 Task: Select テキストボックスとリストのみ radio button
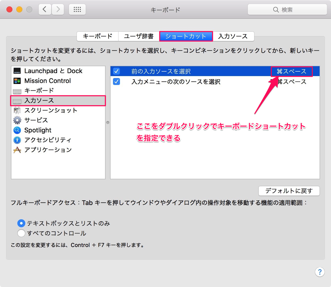21,223
